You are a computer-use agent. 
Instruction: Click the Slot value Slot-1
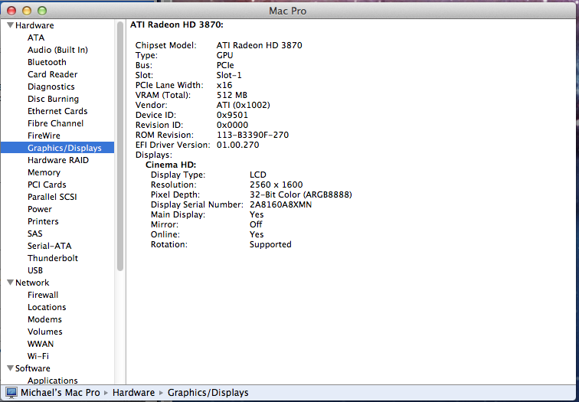[x=229, y=75]
